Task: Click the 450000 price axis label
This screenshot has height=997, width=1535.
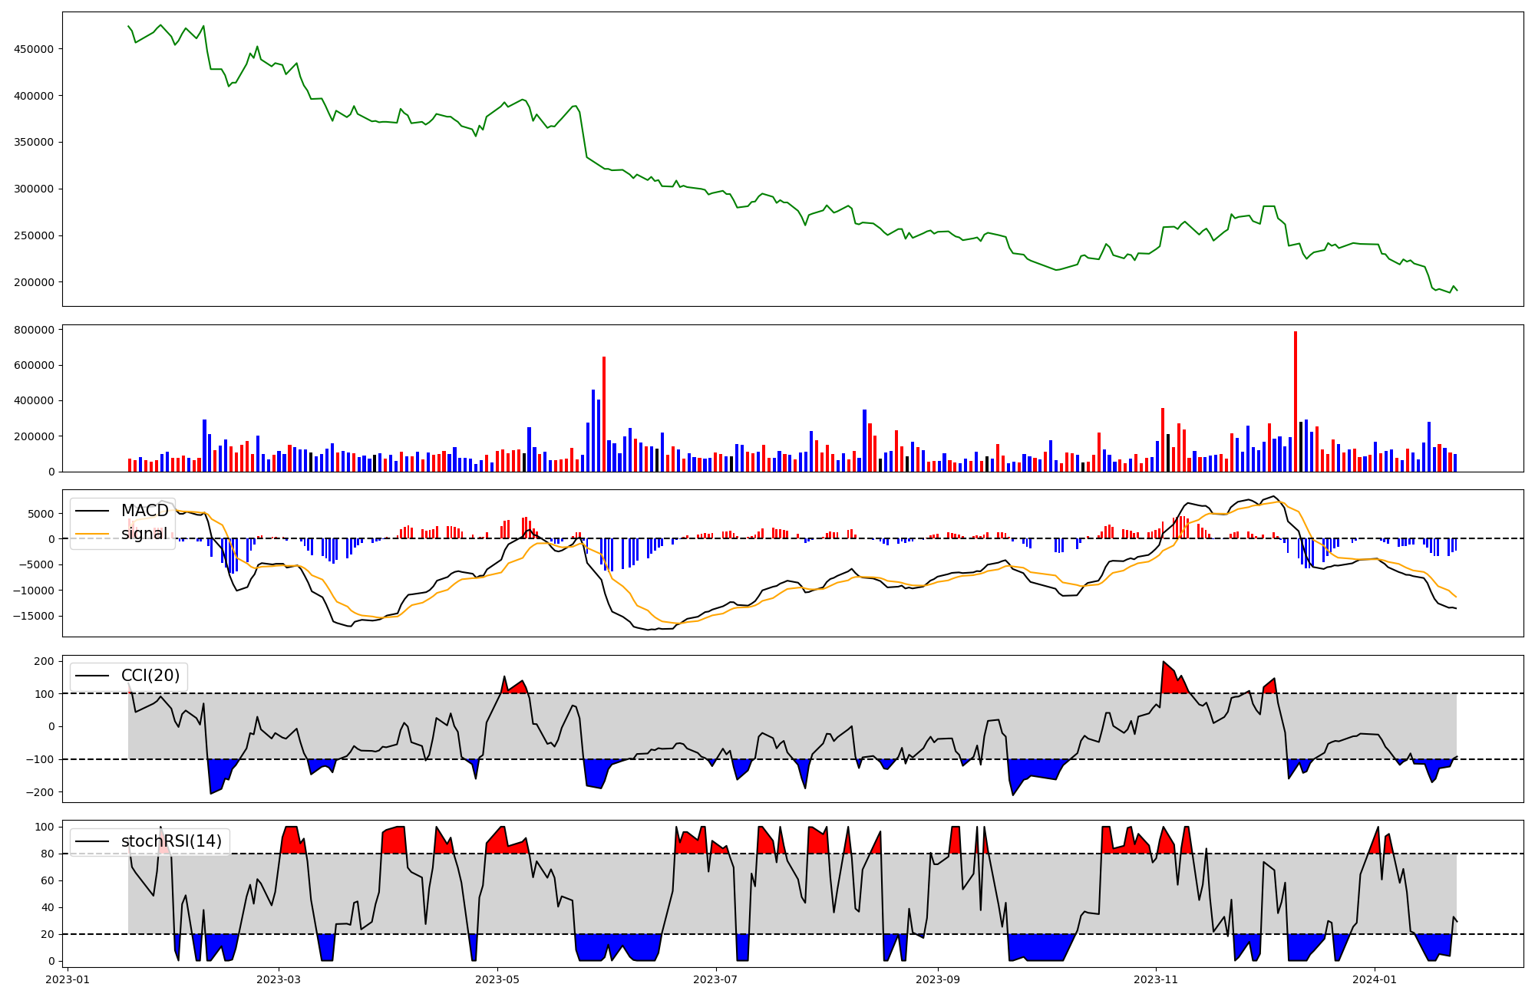Action: coord(34,49)
